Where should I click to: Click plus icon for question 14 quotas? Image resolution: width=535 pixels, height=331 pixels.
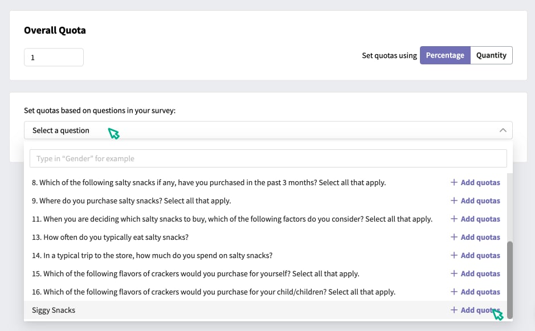(x=454, y=255)
